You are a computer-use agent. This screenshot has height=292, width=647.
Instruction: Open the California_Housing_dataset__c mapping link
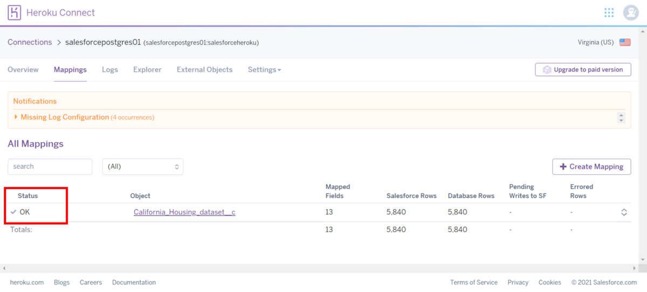pos(184,212)
